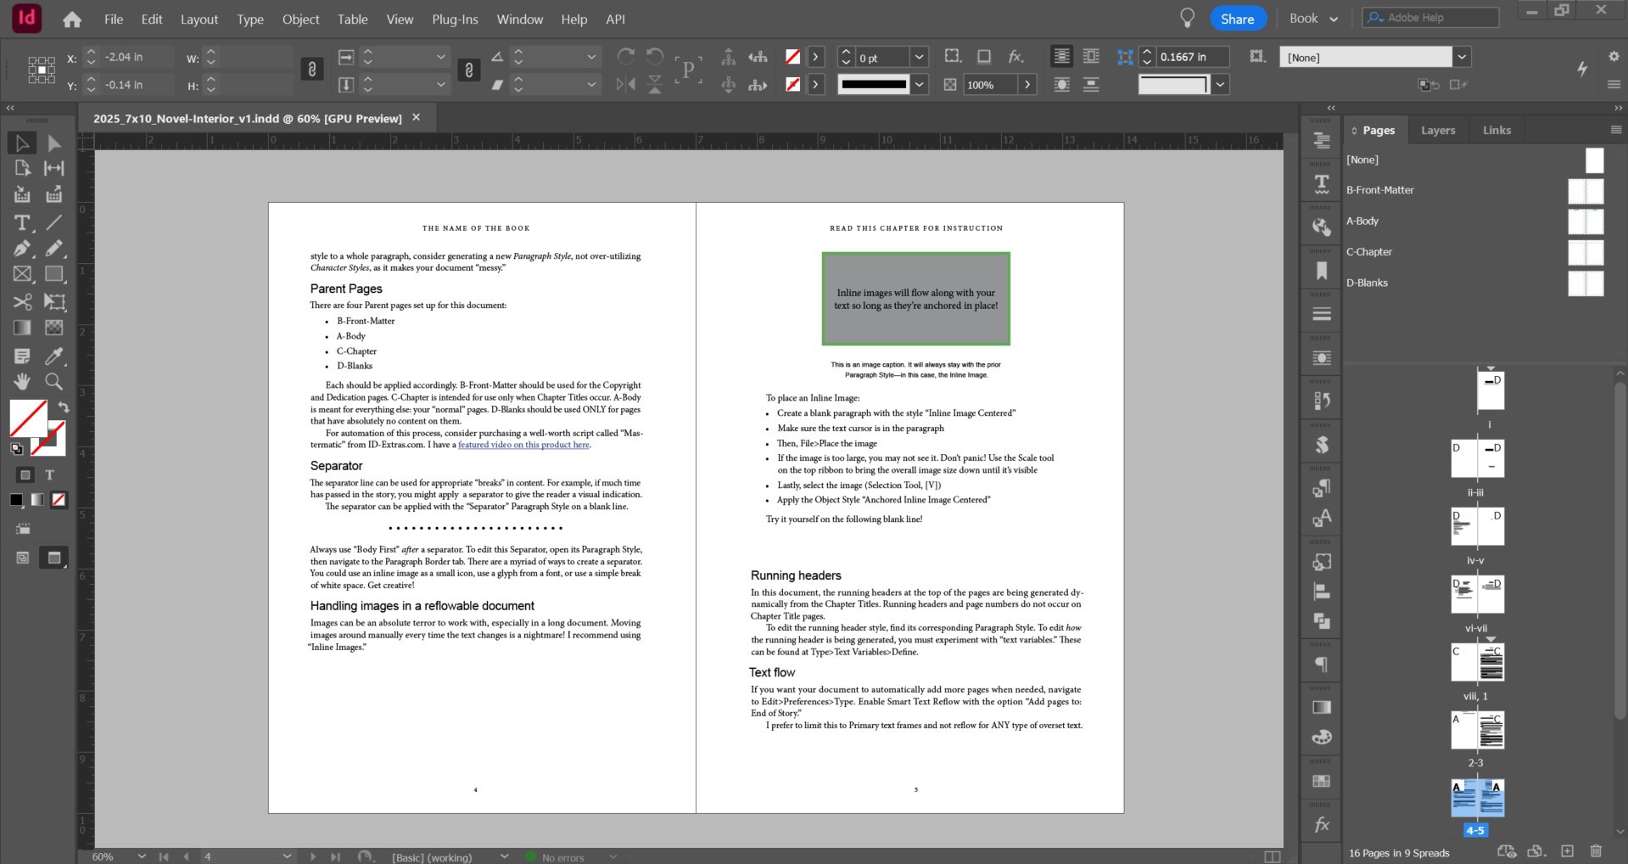Open the Pages panel menu
Viewport: 1628px width, 864px height.
(1615, 130)
